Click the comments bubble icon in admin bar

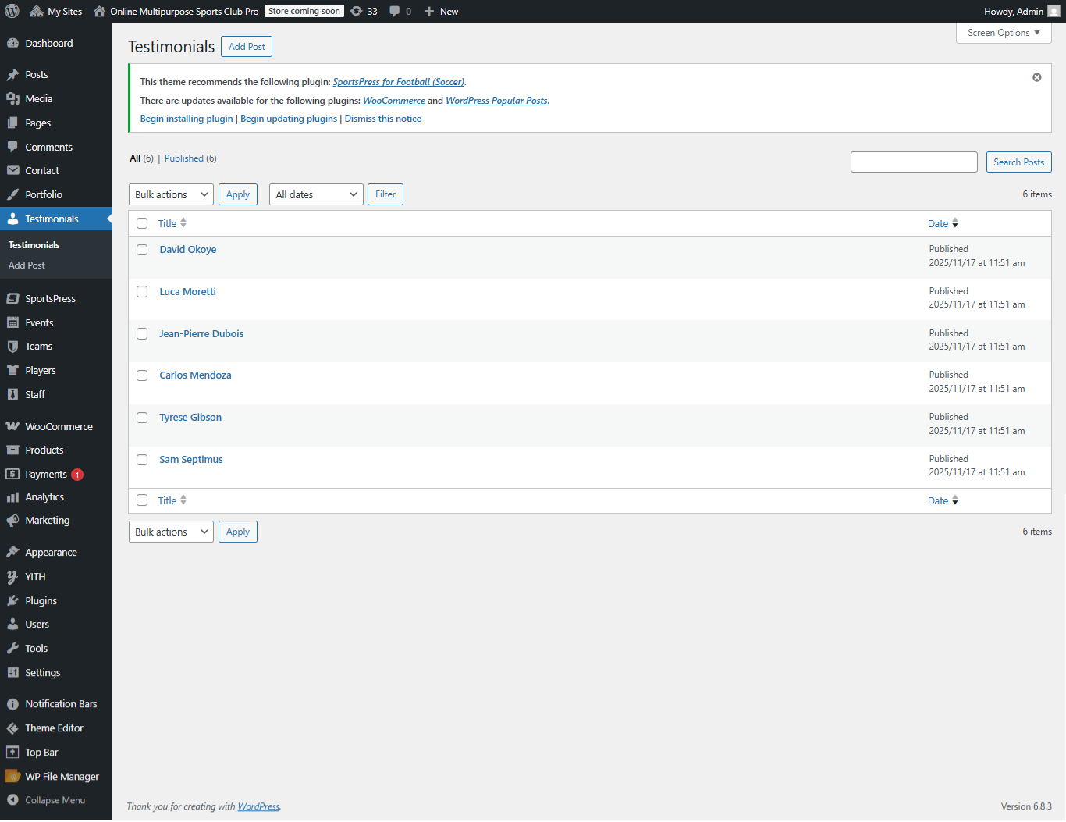tap(395, 11)
